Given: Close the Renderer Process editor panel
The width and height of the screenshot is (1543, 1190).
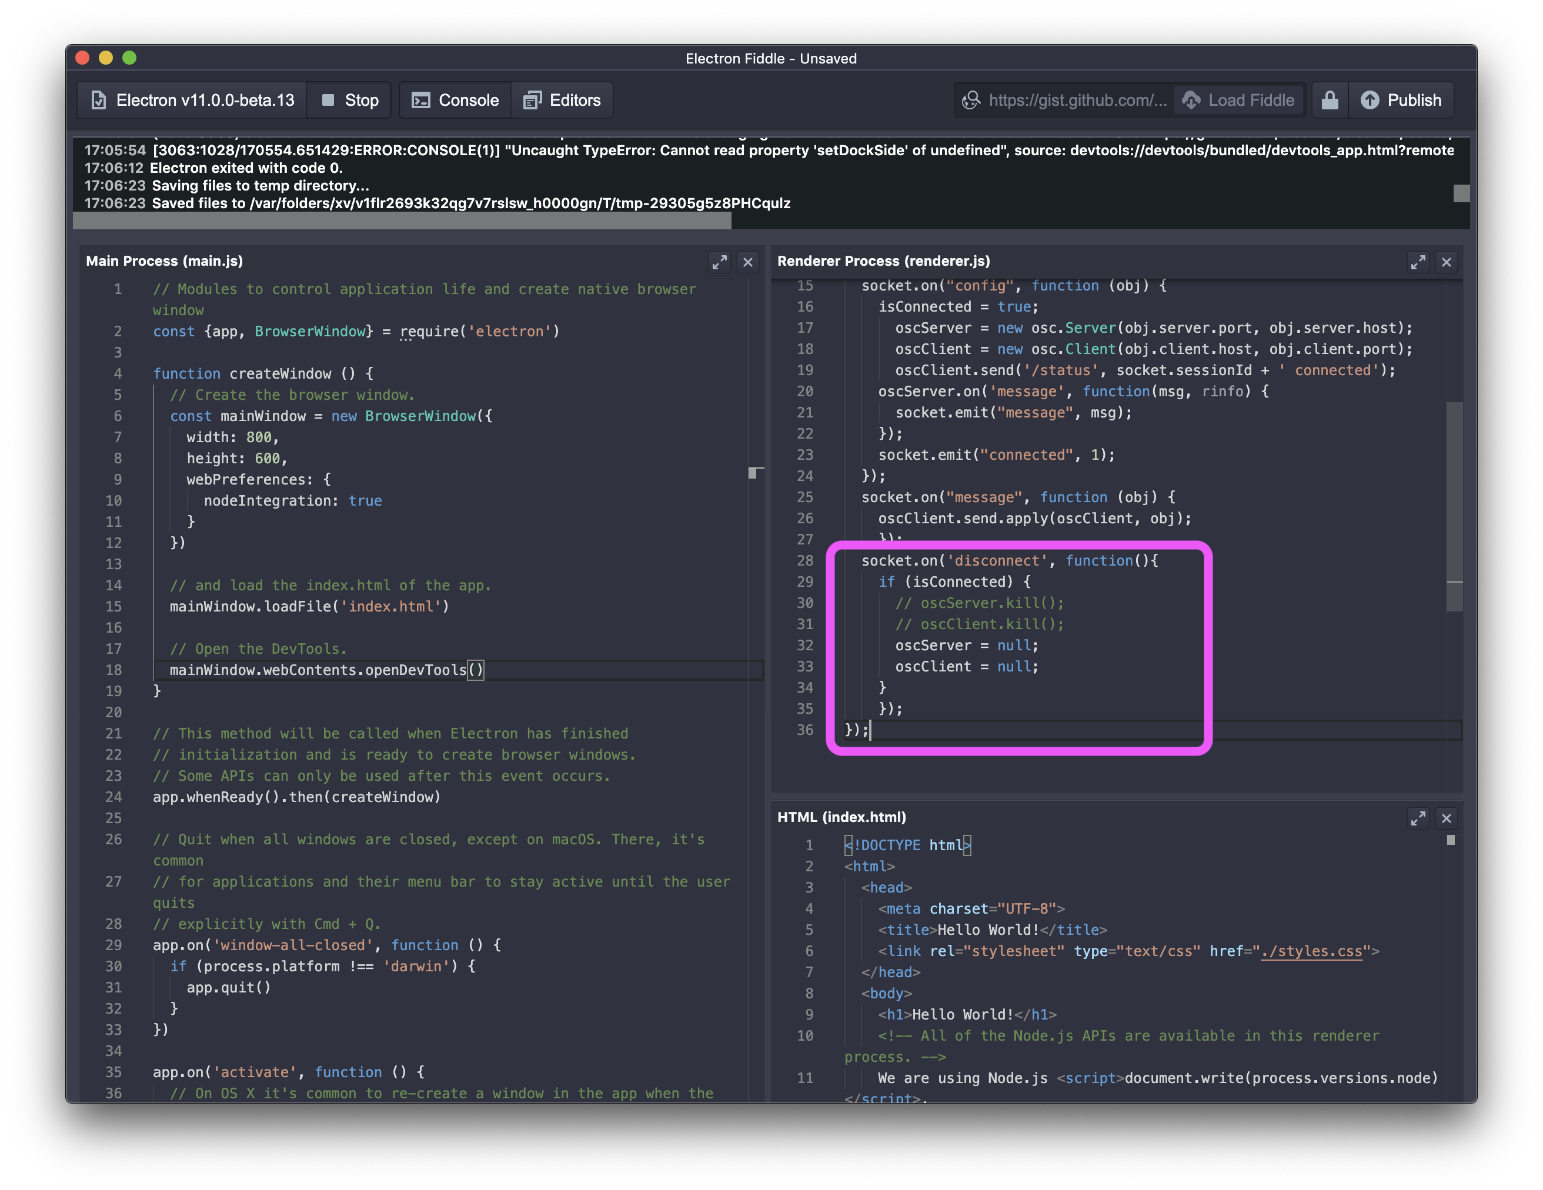Looking at the screenshot, I should (x=1446, y=262).
